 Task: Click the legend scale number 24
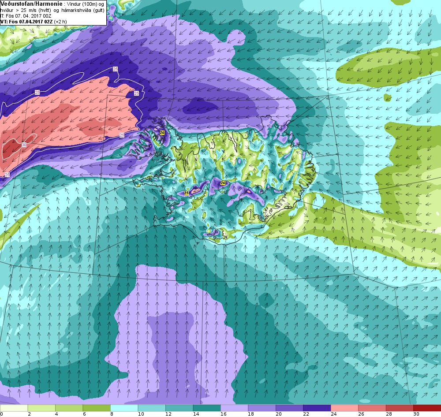pos(334,414)
